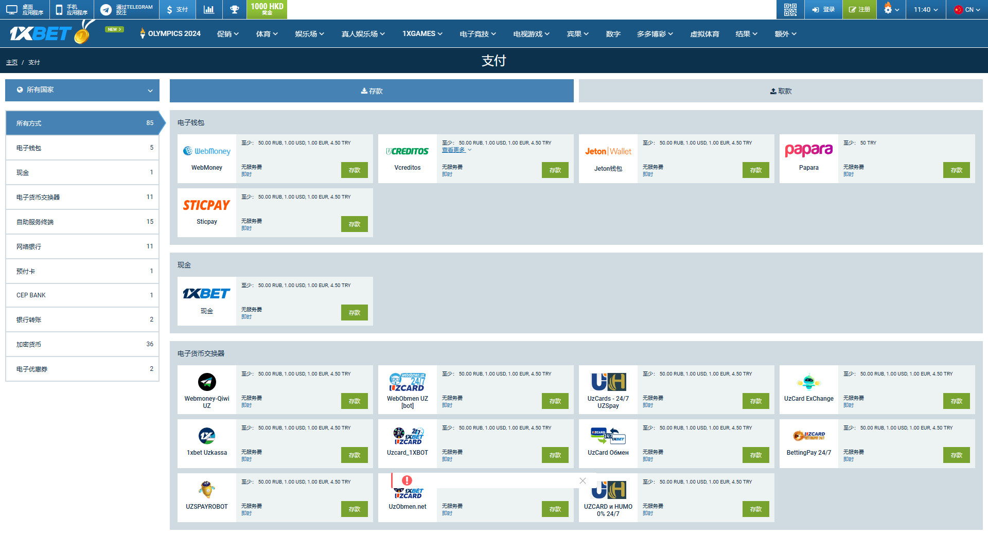Screen dimensions: 988x535
Task: Click the 1XBET cash logo
Action: [x=207, y=293]
